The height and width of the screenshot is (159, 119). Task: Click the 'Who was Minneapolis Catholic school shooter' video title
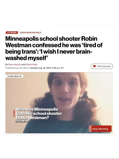coord(39,111)
